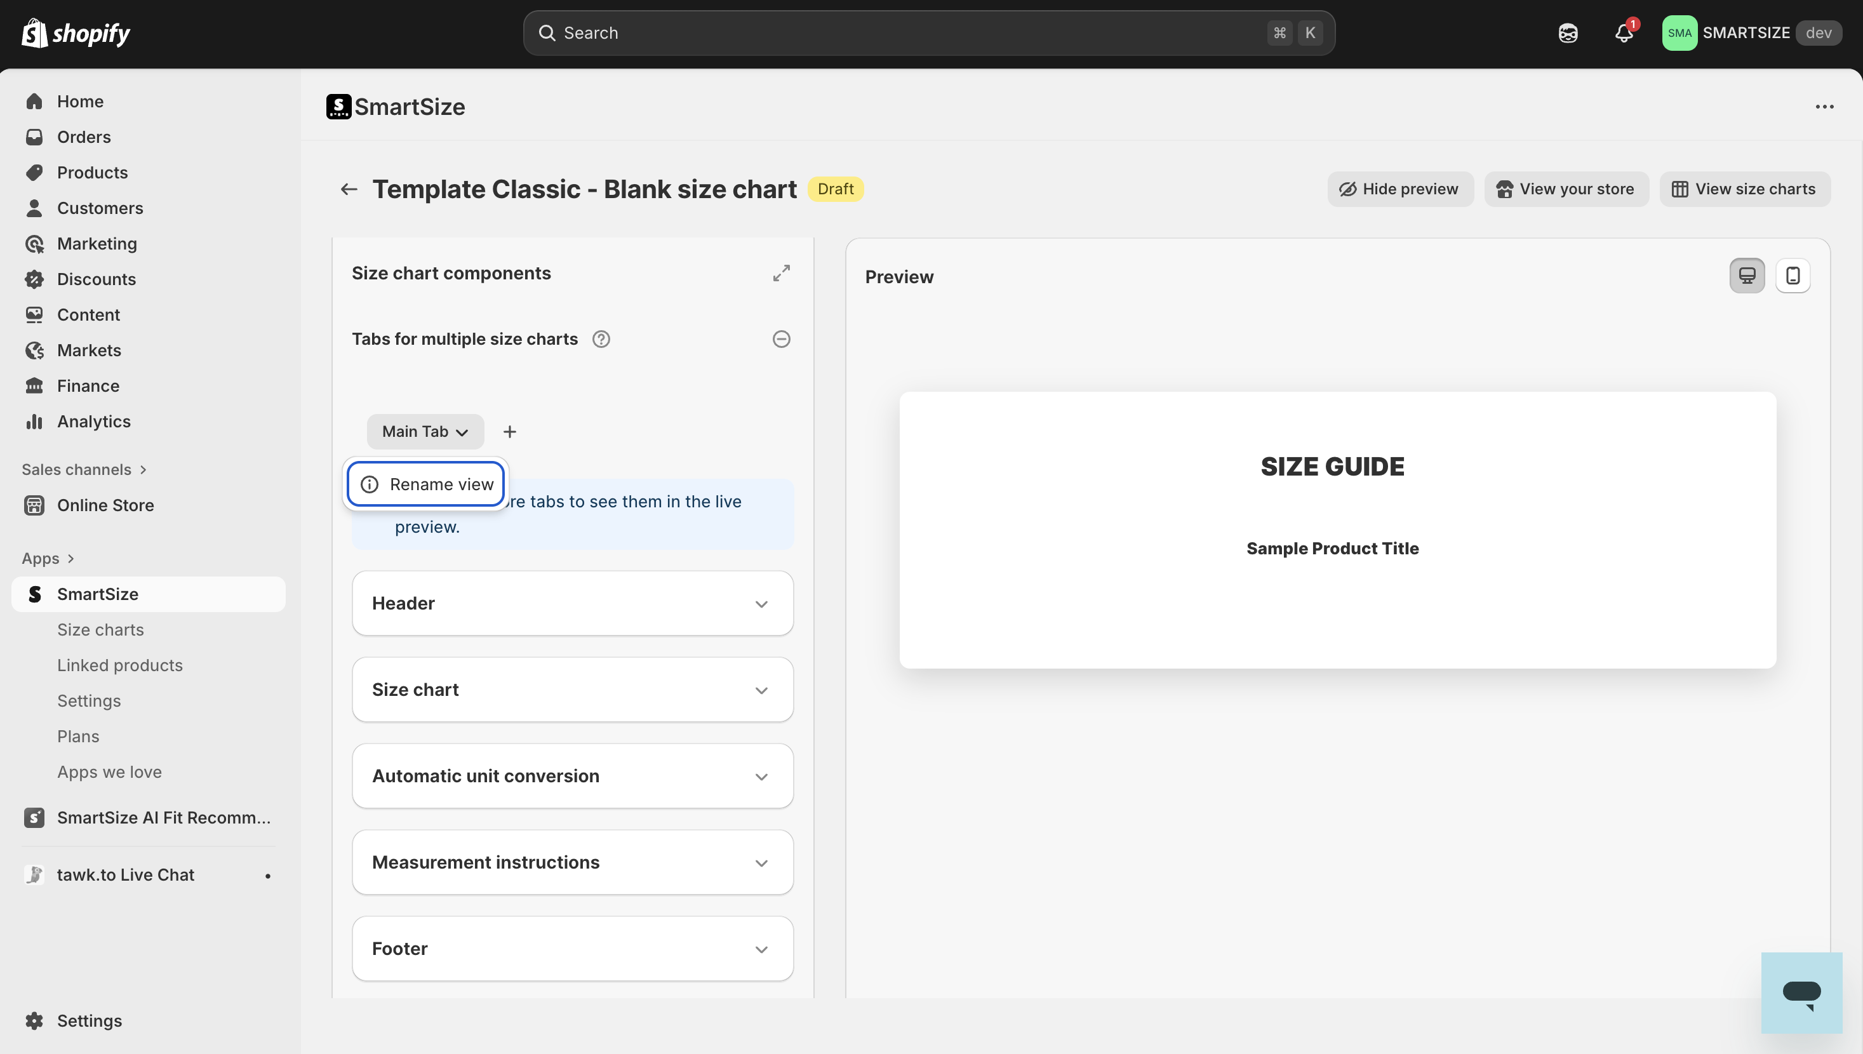Click the View size charts button

tap(1744, 189)
